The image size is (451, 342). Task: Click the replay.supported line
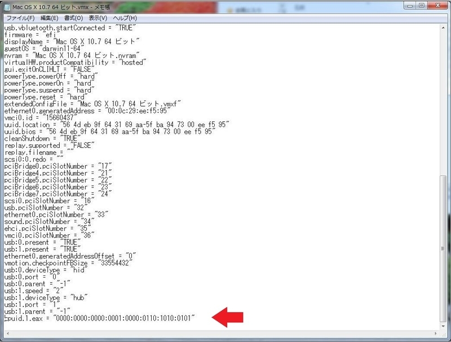(50, 146)
